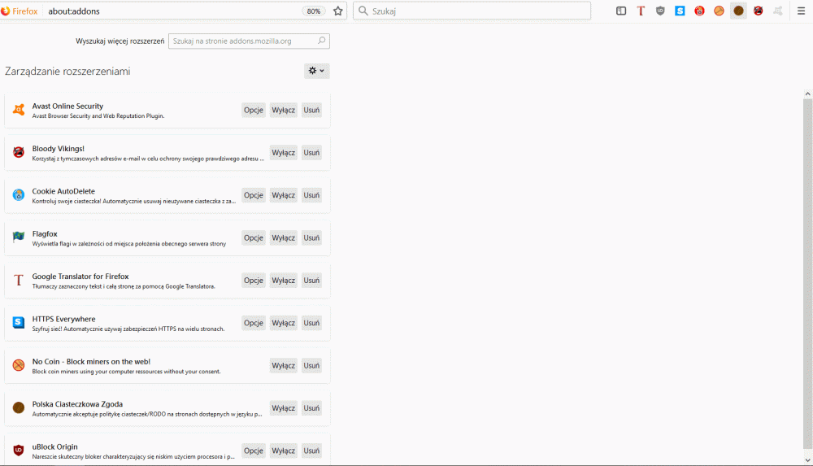Disable Google Translator with Wyłącz
Viewport: 813px width, 466px height.
[284, 281]
